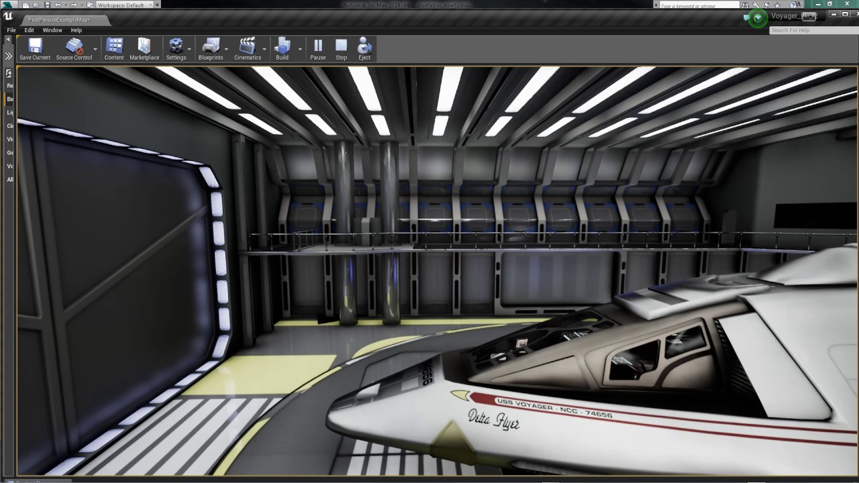
Task: Click the game viewport showing Delta Flyer
Action: click(437, 270)
